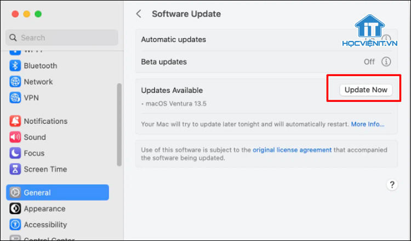Click the Notifications bell icon
The height and width of the screenshot is (241, 411).
(15, 121)
